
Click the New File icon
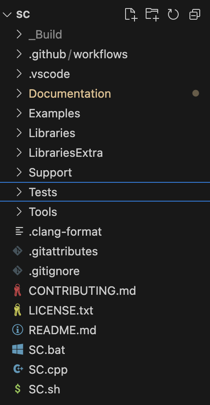[130, 14]
